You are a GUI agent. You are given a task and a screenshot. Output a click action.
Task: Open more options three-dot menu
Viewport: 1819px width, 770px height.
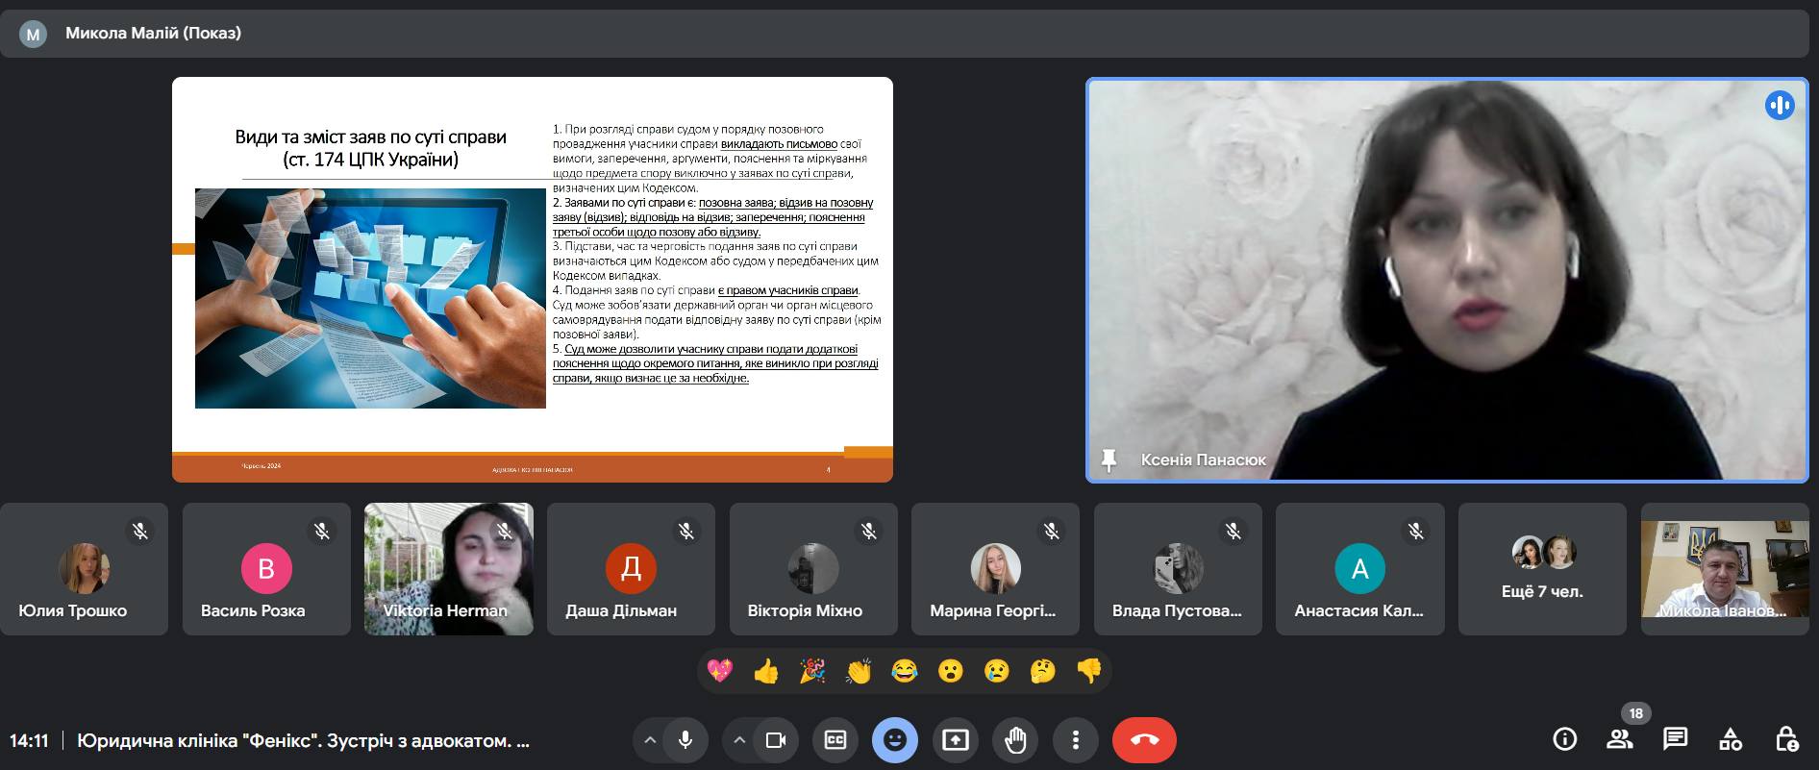coord(1075,740)
